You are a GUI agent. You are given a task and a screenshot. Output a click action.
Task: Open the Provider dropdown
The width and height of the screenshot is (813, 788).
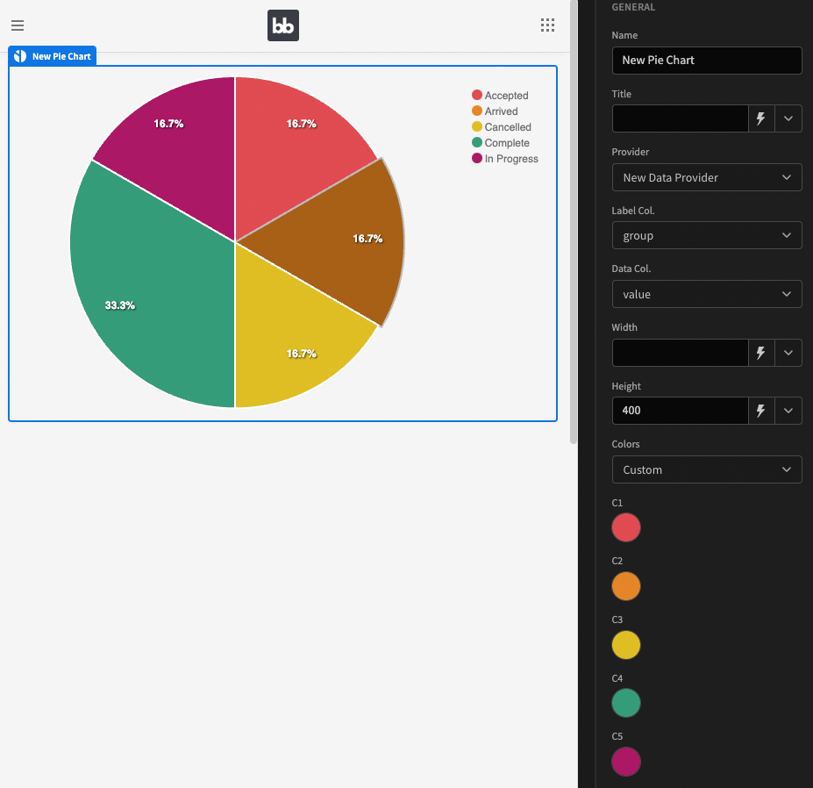(x=707, y=177)
